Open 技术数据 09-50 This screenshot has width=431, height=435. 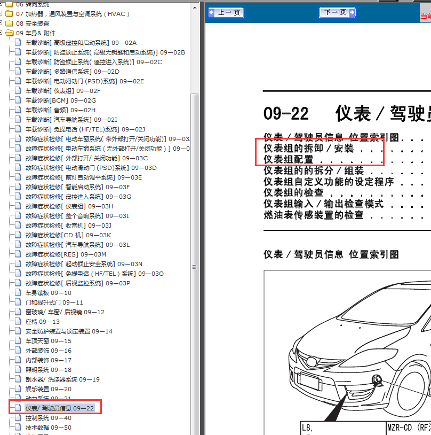49,428
